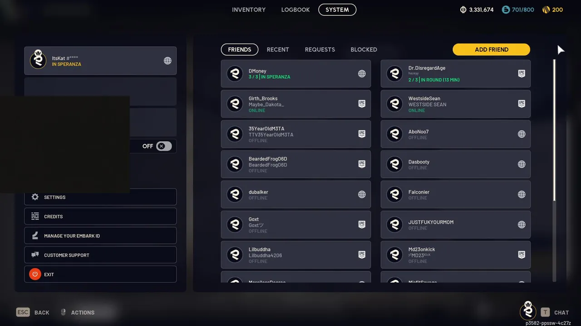
Task: Click the globe icon on ItsKat profile card
Action: tap(167, 61)
